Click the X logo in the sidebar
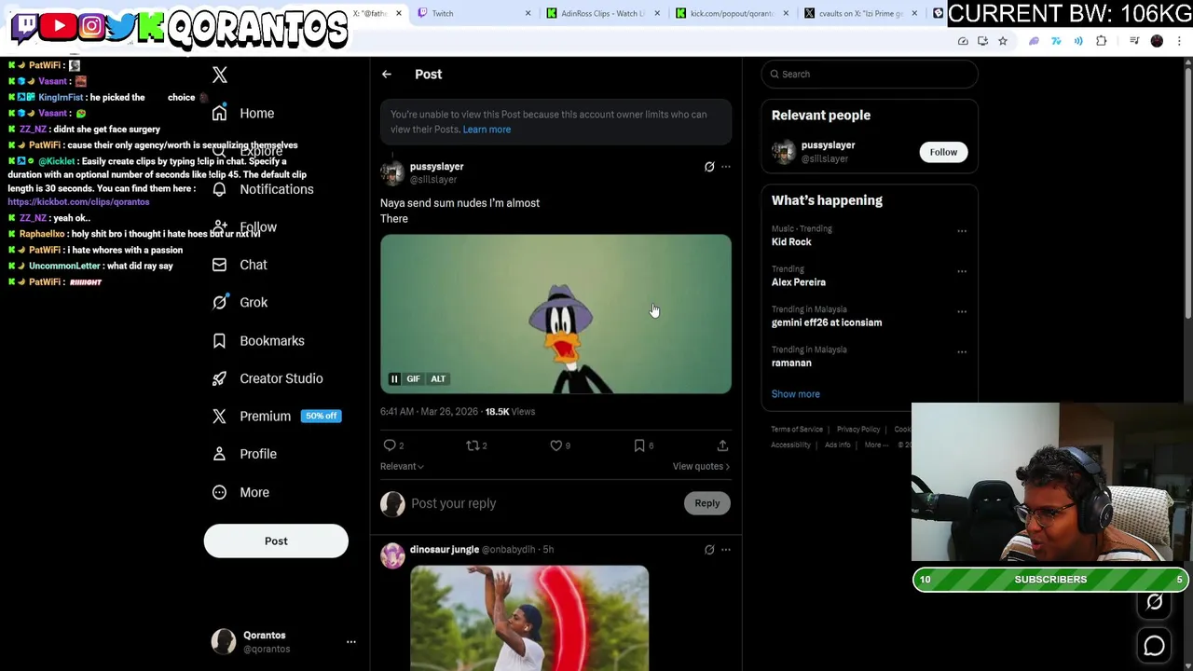Image resolution: width=1193 pixels, height=671 pixels. coord(220,75)
